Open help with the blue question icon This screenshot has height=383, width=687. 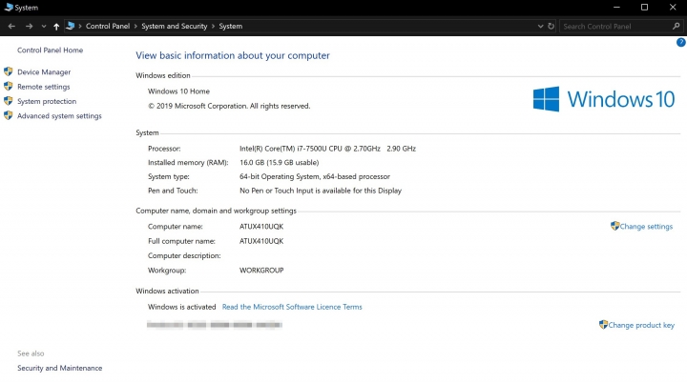(x=681, y=43)
